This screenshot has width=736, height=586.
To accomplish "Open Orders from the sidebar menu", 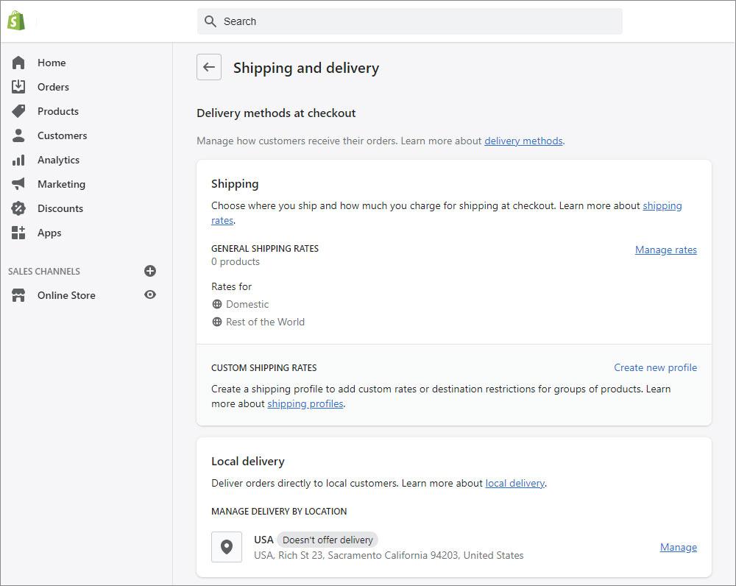I will click(x=53, y=87).
